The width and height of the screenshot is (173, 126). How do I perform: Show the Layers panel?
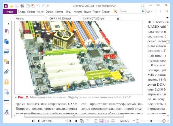coord(7,52)
